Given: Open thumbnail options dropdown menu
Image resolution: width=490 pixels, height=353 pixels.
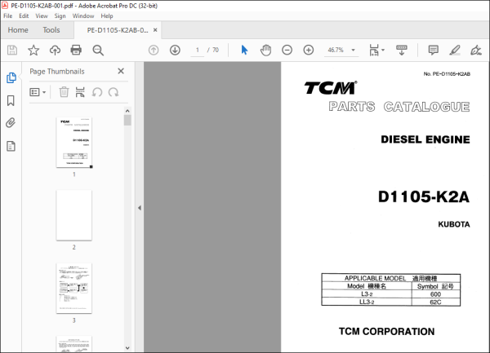Looking at the screenshot, I should [x=38, y=92].
